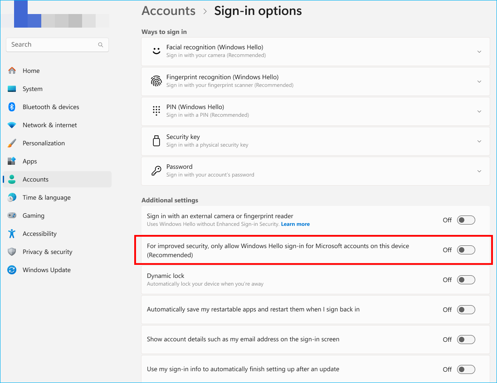This screenshot has width=497, height=383.
Task: Expand the PIN (Windows Hello) option
Action: click(x=479, y=111)
